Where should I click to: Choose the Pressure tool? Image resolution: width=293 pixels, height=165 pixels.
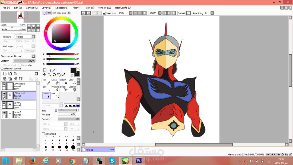55,89
